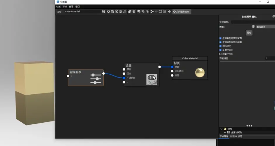Click the fit-to-view frame icon in toolbar

160,12
